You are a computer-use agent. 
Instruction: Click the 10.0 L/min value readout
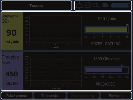tap(107, 19)
